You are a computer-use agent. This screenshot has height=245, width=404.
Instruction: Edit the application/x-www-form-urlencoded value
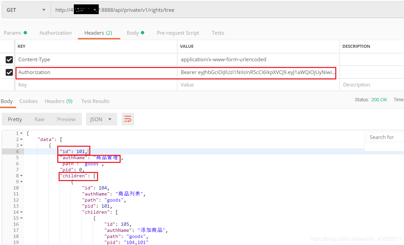(258, 60)
